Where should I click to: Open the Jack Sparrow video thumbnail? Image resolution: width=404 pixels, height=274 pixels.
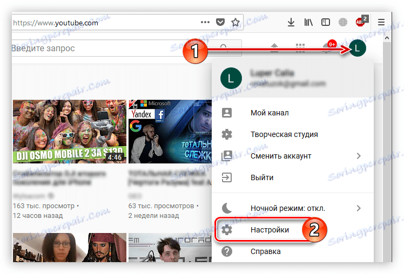click(x=70, y=248)
